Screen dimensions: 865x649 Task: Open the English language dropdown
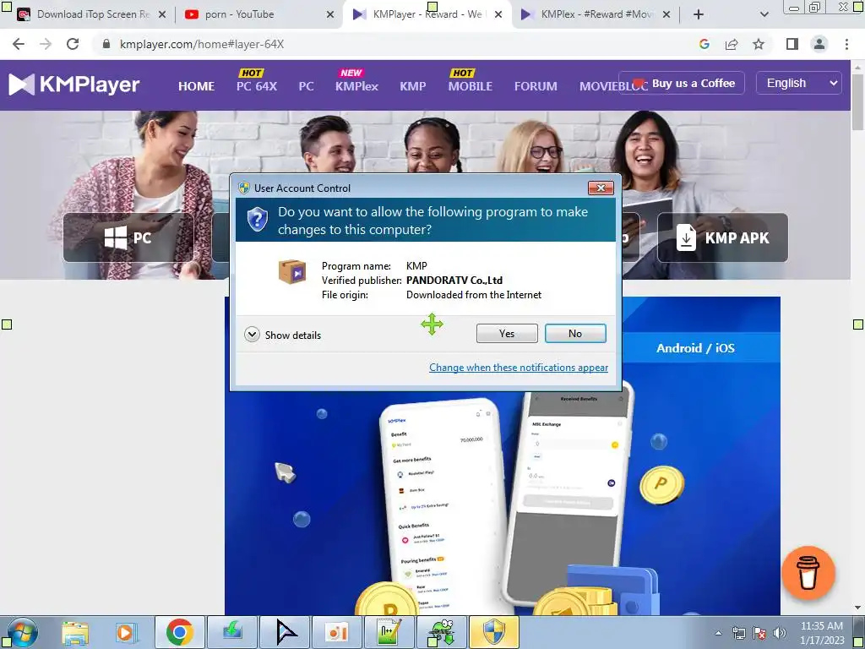tap(799, 84)
